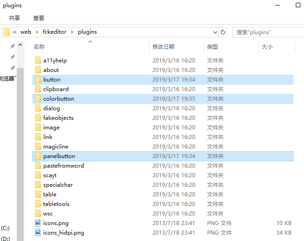Viewport: 304px width, 241px height.
Task: Sort by 类型 column header
Action: click(212, 47)
